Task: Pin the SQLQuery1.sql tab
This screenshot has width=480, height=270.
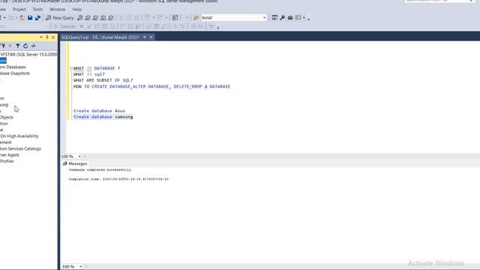Action: [x=145, y=37]
